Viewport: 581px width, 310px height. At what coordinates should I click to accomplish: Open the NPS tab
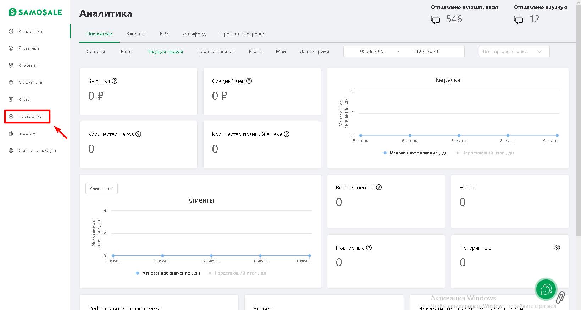point(164,34)
